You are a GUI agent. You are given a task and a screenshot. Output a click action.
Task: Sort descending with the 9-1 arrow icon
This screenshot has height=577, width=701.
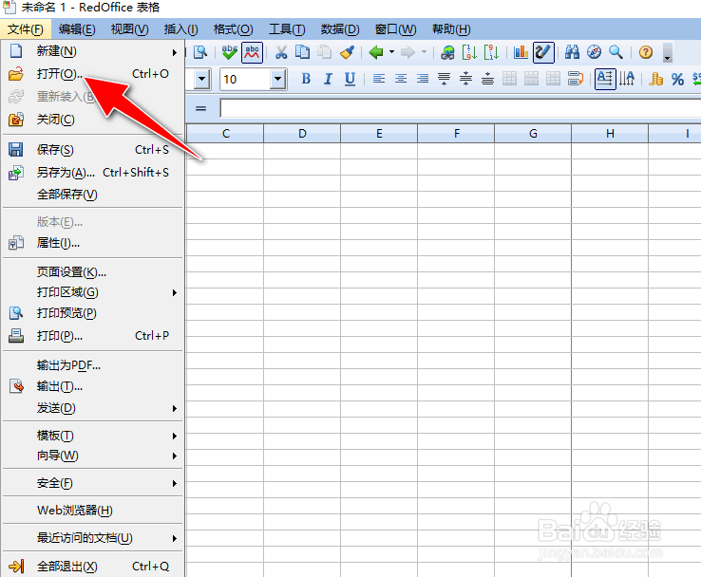[491, 53]
